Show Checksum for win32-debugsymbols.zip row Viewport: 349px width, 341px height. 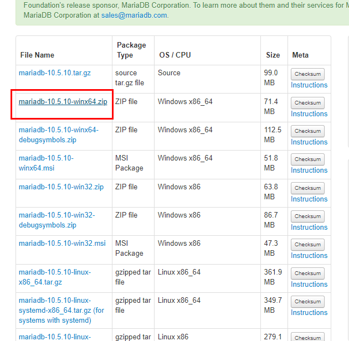click(x=307, y=216)
